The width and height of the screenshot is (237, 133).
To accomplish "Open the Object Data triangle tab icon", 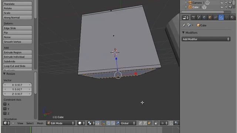I will [226, 17].
